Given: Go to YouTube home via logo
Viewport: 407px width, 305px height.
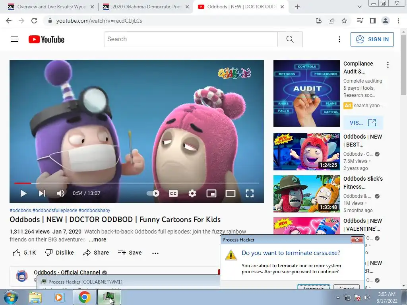Looking at the screenshot, I should (x=47, y=39).
